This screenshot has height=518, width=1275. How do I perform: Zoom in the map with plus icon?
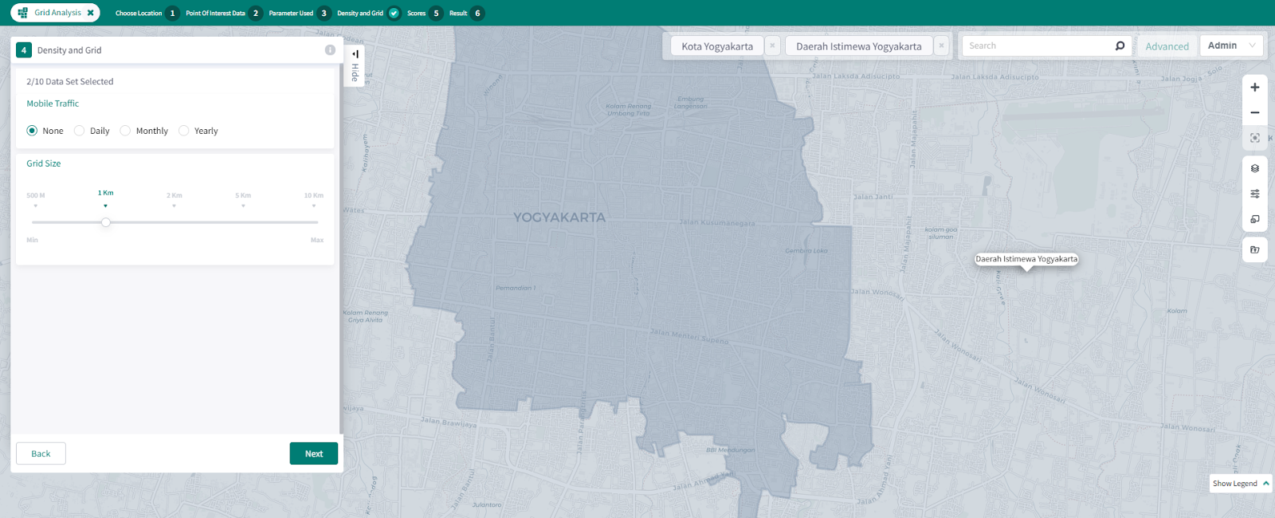tap(1254, 88)
